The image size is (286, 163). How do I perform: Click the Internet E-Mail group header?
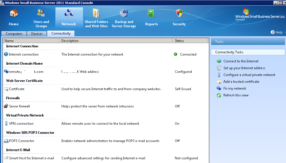click(18, 150)
